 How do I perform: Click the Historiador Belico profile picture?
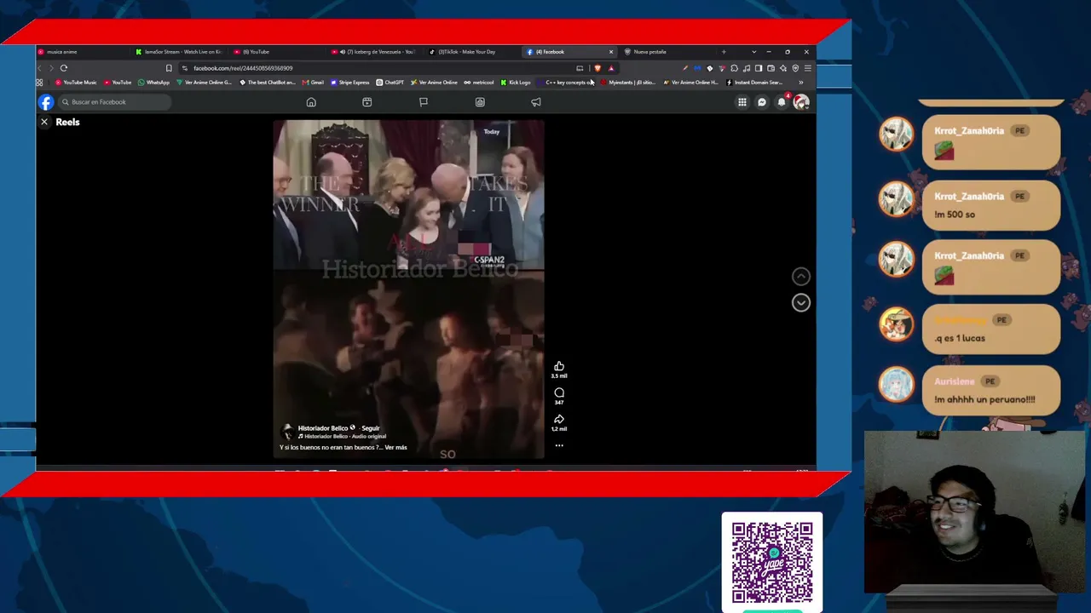click(287, 431)
